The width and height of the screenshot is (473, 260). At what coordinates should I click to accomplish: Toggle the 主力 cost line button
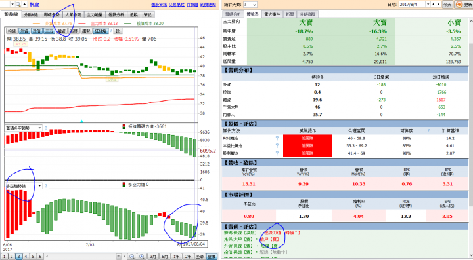tap(49, 31)
